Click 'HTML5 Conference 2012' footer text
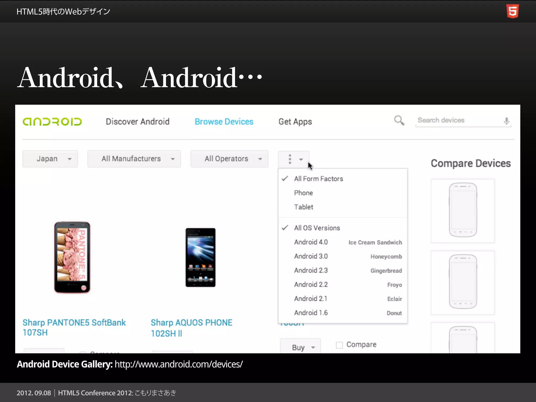 tap(96, 393)
